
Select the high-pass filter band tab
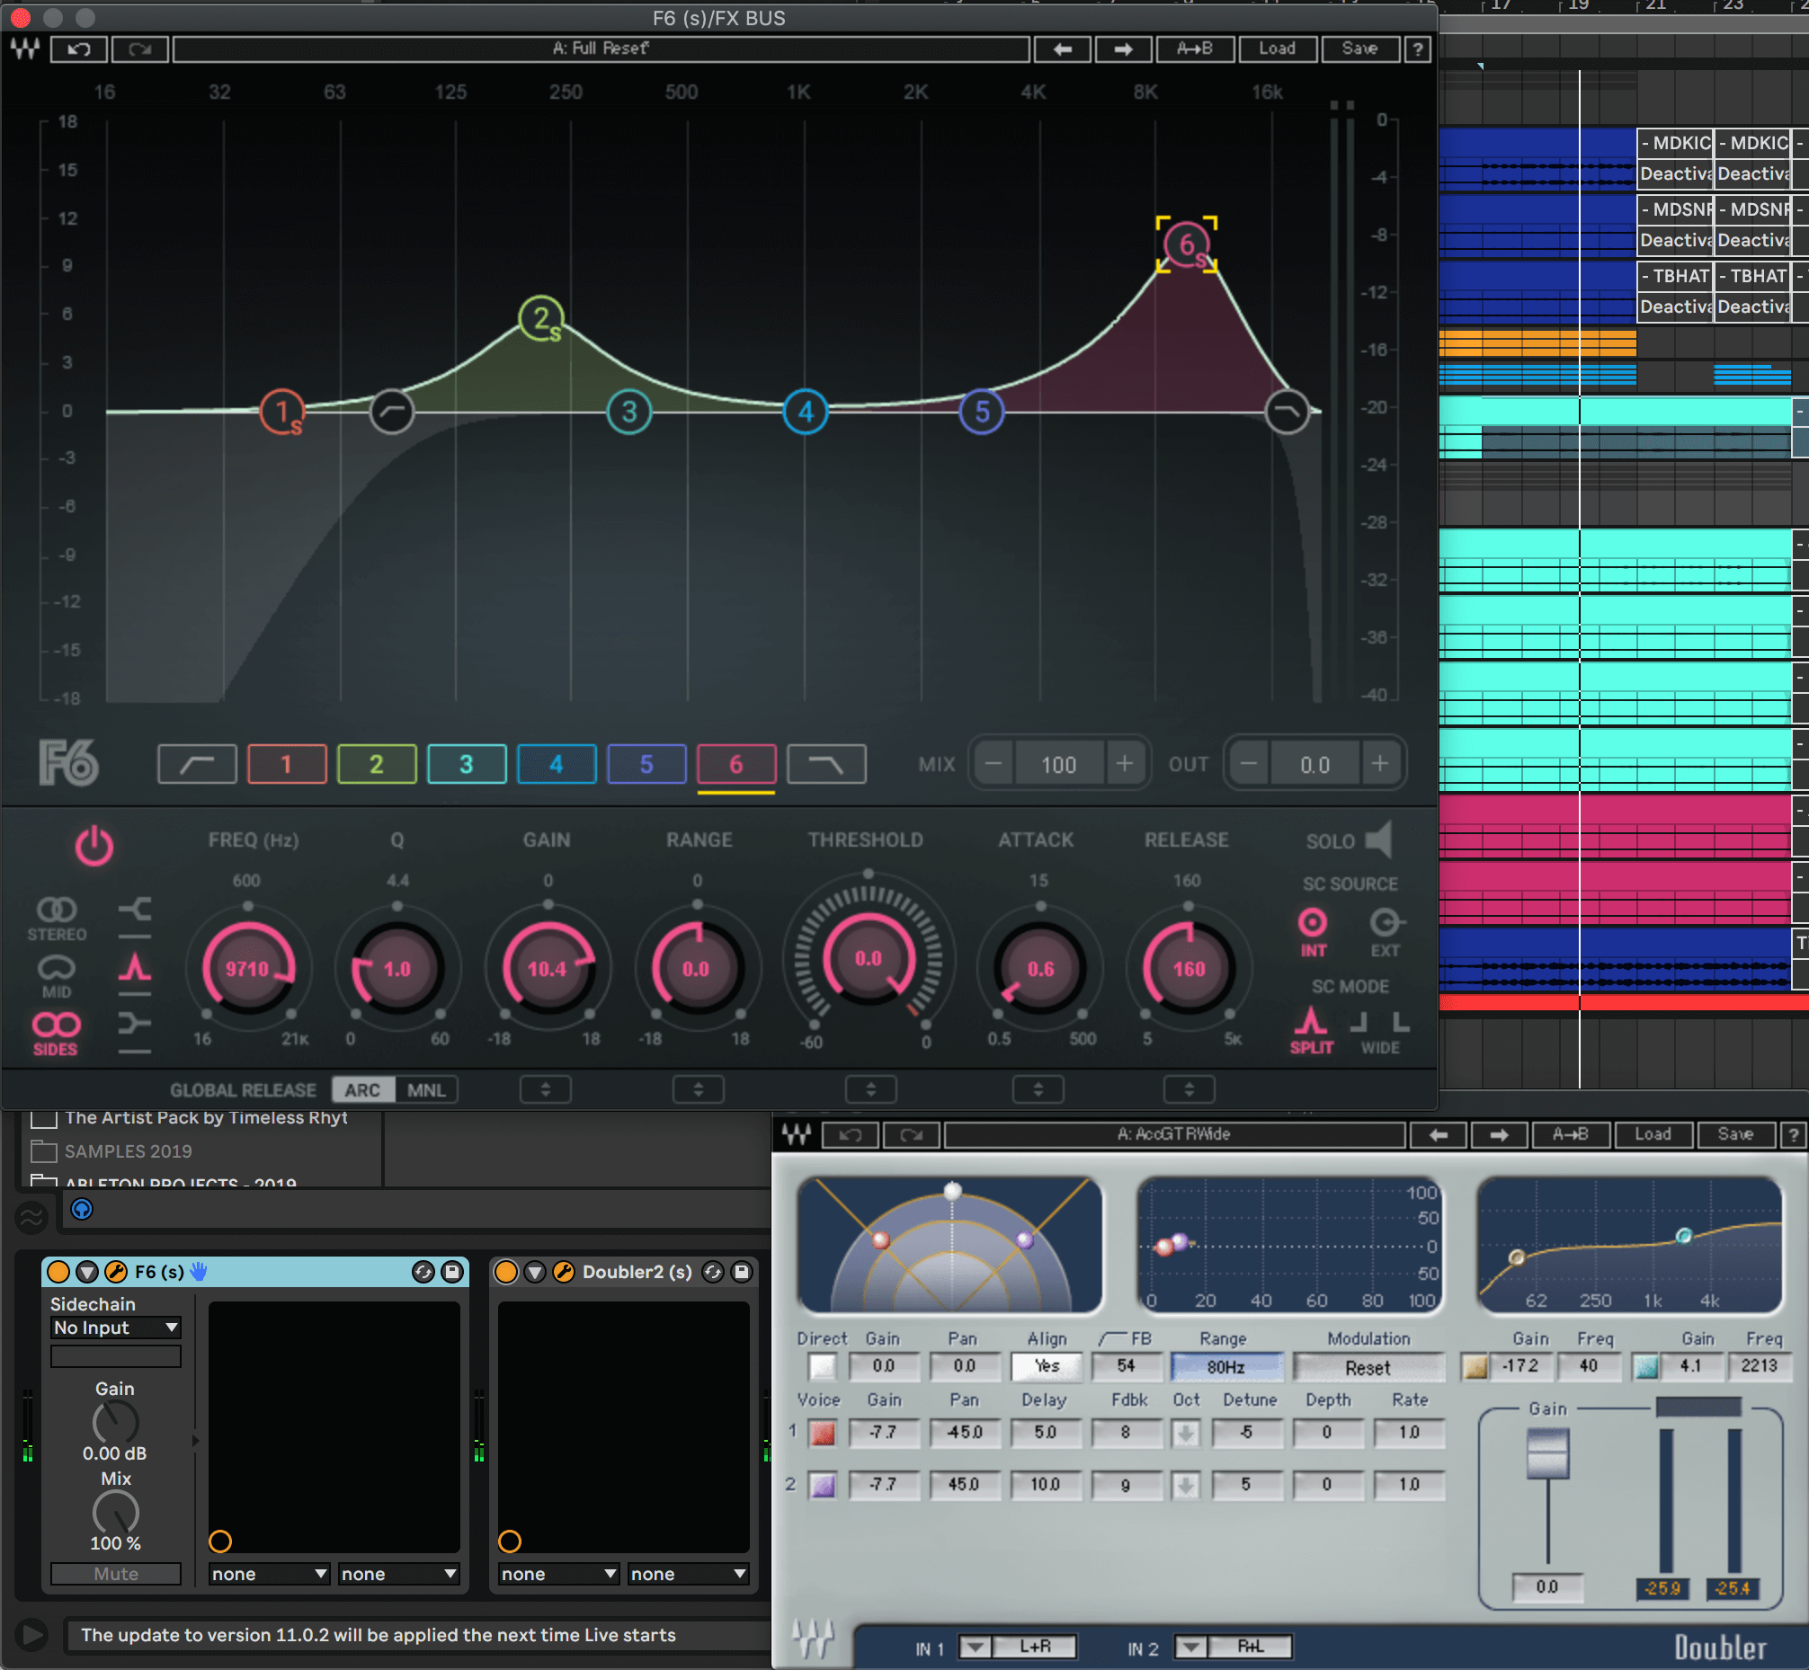coord(197,765)
